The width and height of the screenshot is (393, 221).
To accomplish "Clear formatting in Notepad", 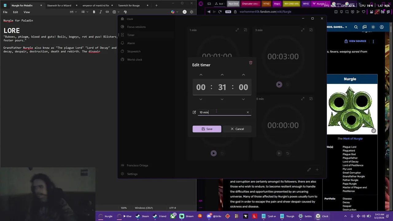I will (x=125, y=12).
